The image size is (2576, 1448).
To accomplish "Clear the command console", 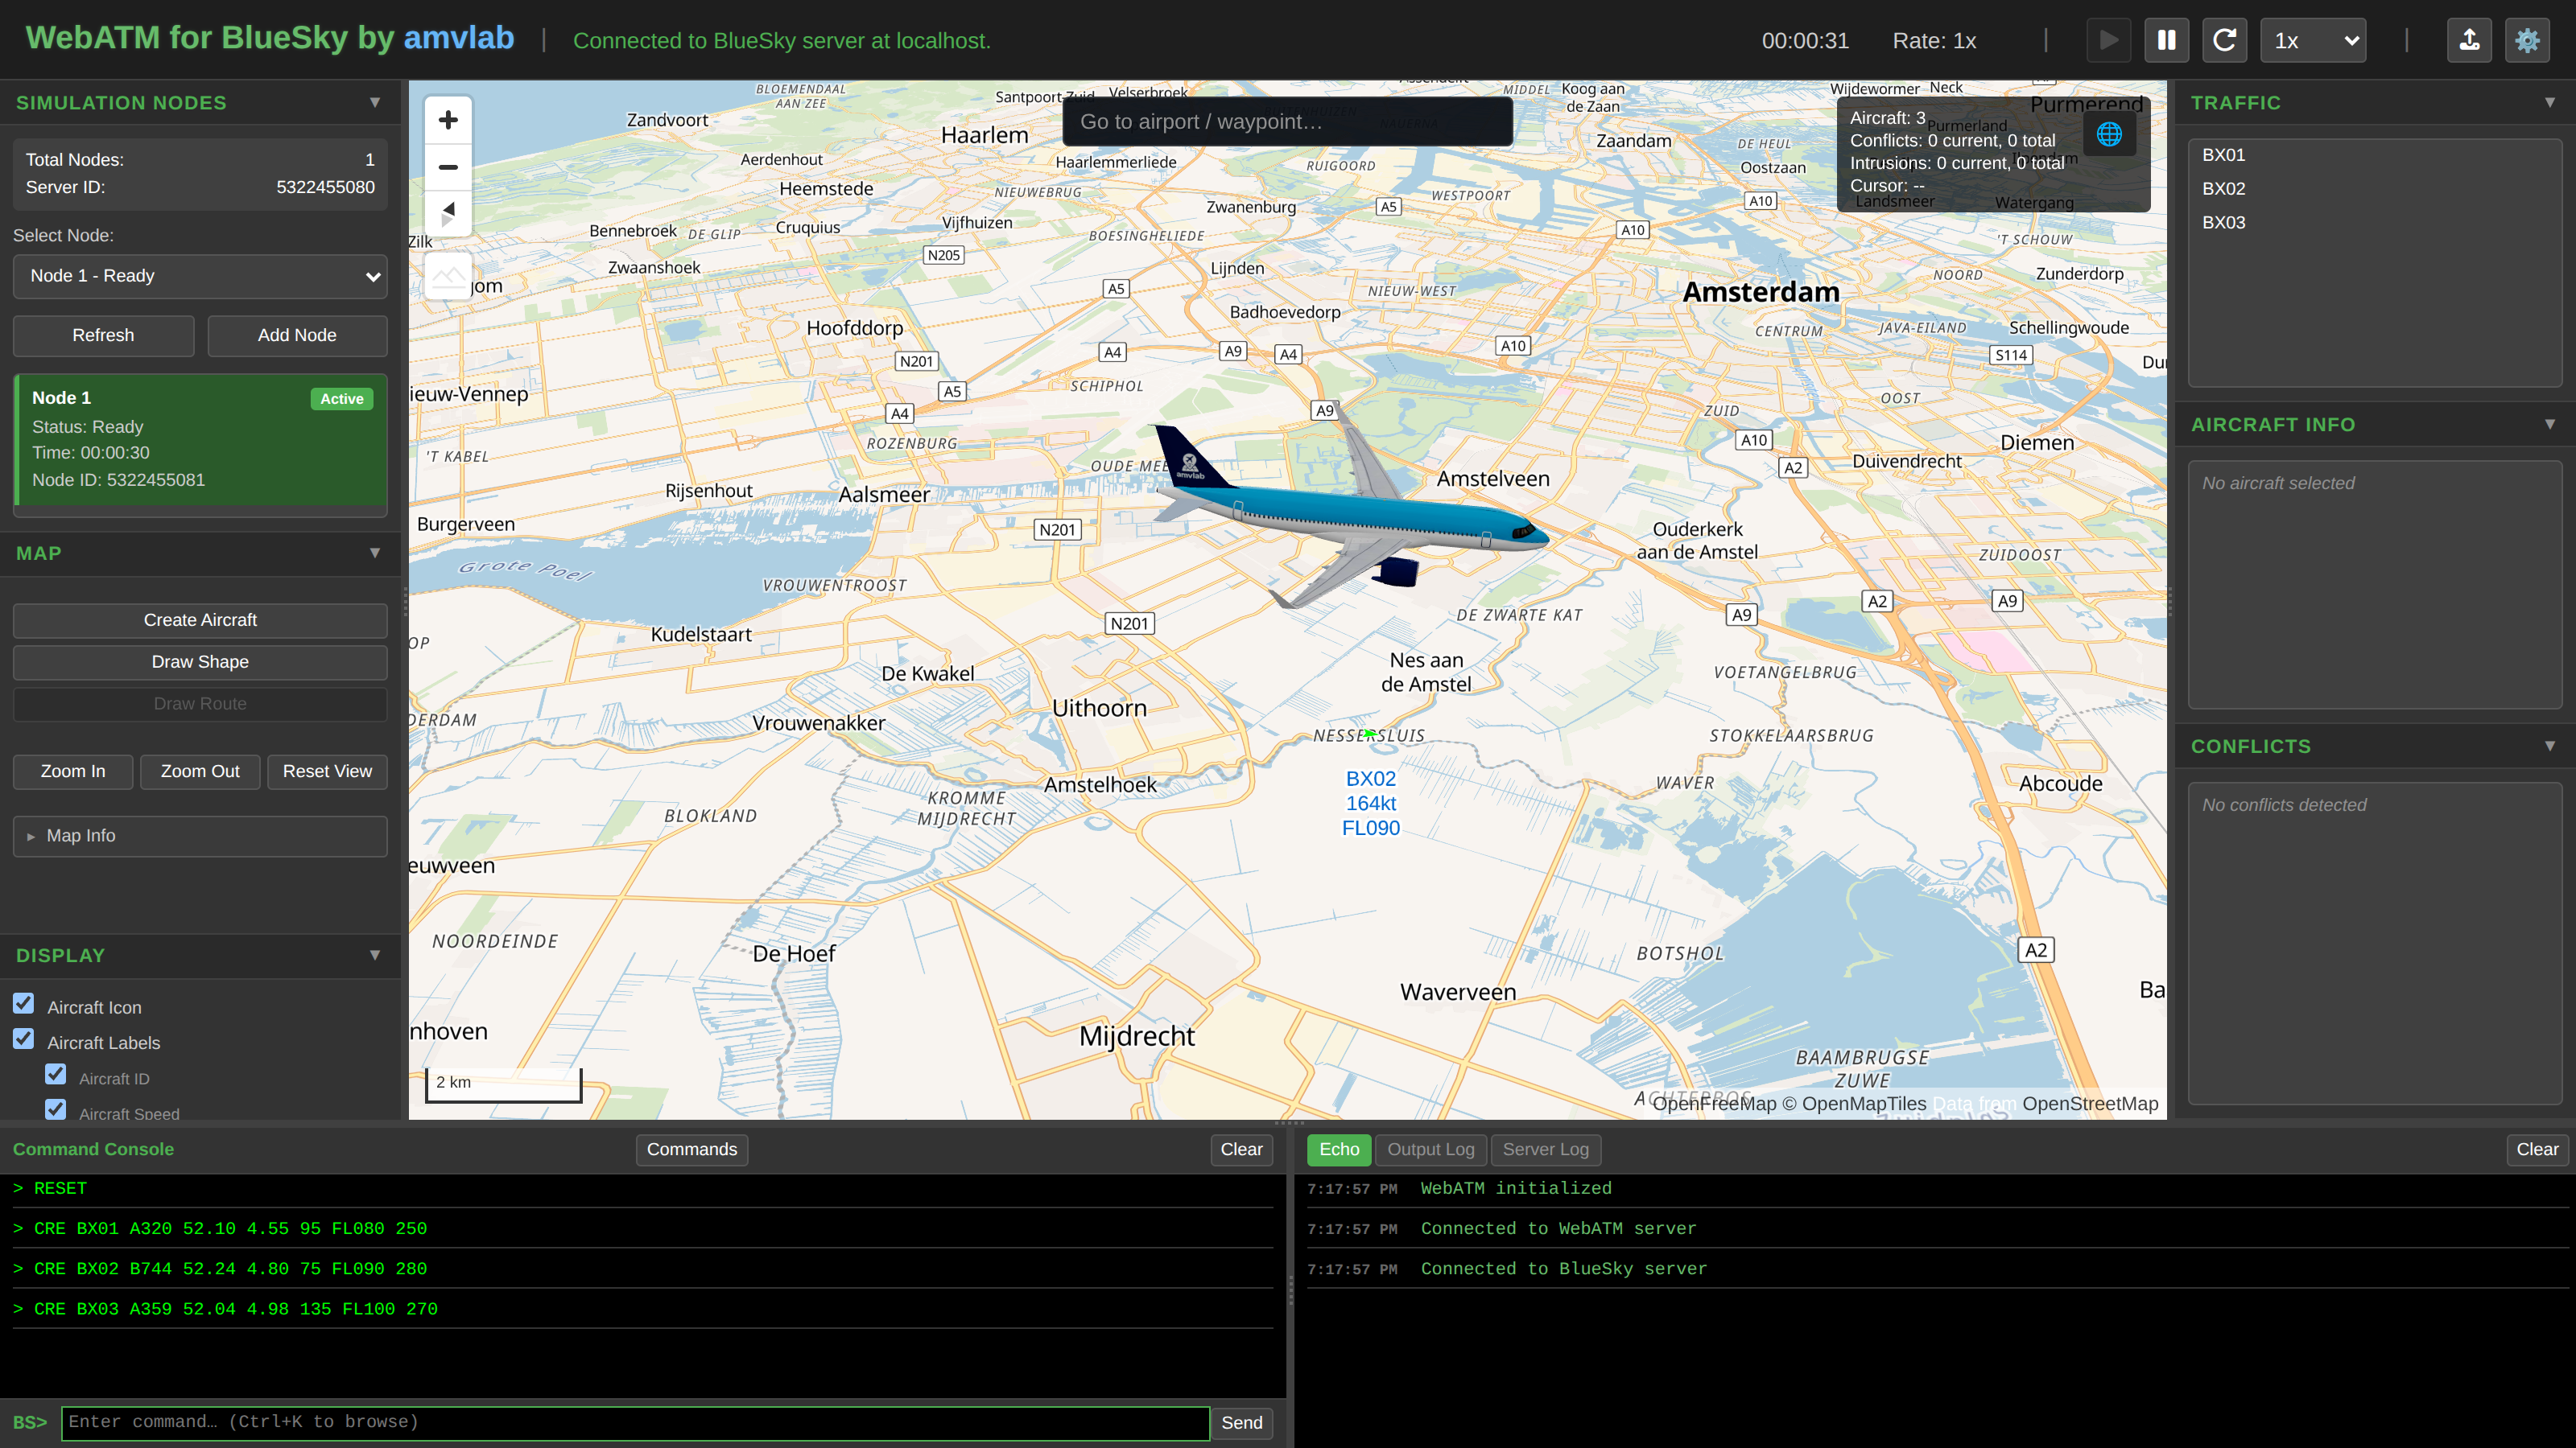I will point(1241,1150).
